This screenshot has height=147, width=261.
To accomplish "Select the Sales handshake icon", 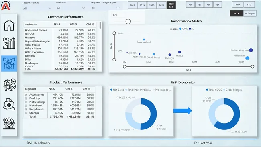I will [x=9, y=63].
